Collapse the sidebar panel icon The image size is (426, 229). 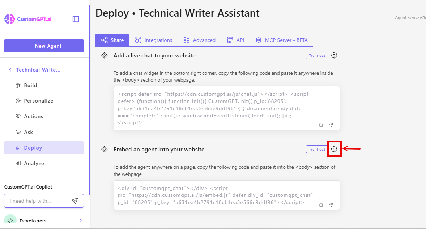pyautogui.click(x=76, y=19)
